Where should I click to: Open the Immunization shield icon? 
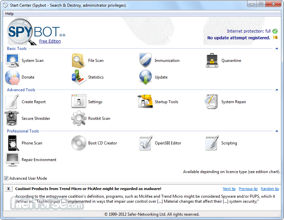point(145,60)
